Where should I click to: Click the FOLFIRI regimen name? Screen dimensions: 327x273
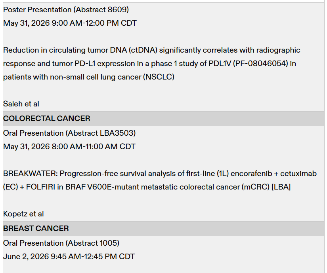point(40,187)
